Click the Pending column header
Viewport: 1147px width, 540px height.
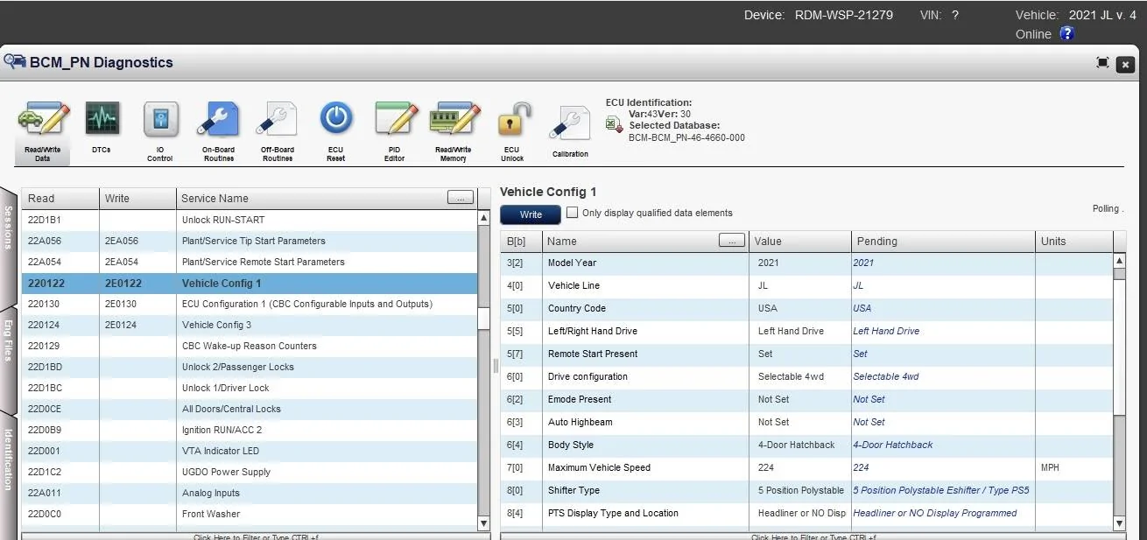942,242
